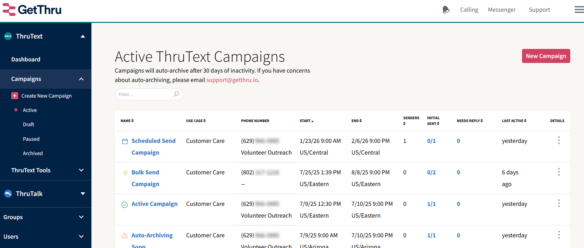The height and width of the screenshot is (248, 584).
Task: Click the GetThru logo
Action: coord(32,10)
